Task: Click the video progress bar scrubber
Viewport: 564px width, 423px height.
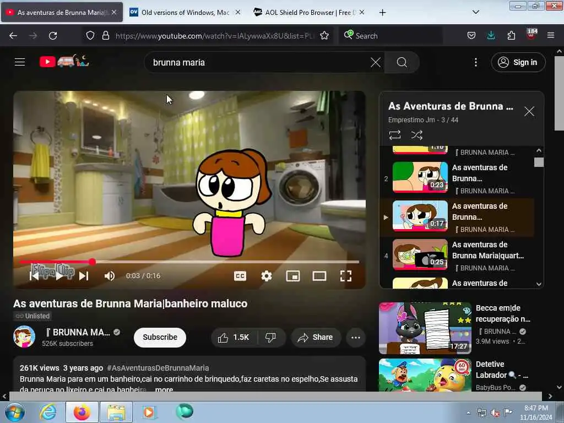Action: pyautogui.click(x=93, y=262)
